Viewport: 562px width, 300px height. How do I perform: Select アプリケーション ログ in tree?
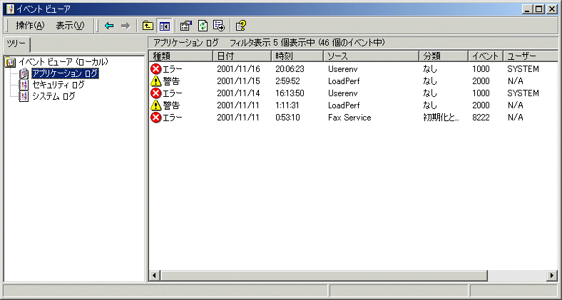pyautogui.click(x=65, y=73)
